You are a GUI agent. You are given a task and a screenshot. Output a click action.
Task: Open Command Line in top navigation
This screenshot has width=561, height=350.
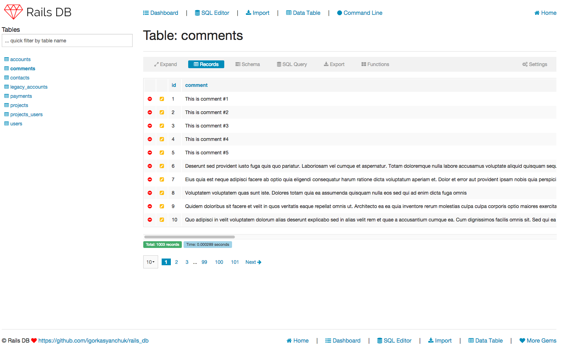(x=360, y=13)
